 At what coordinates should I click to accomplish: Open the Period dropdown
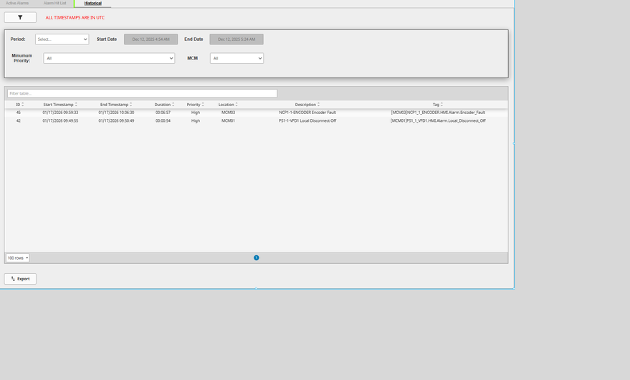tap(62, 39)
